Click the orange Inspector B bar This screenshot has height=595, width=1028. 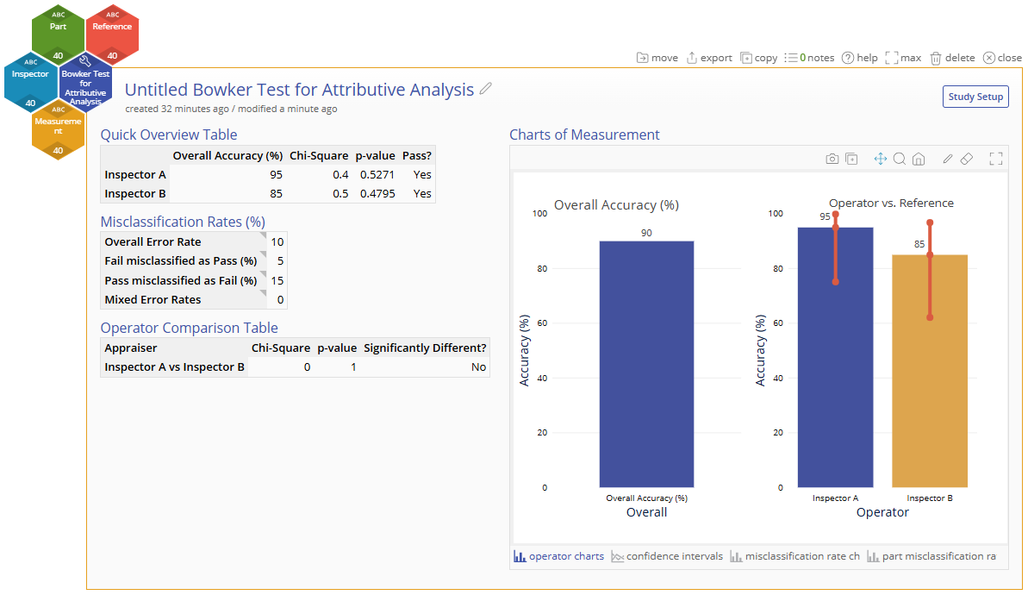click(x=930, y=371)
